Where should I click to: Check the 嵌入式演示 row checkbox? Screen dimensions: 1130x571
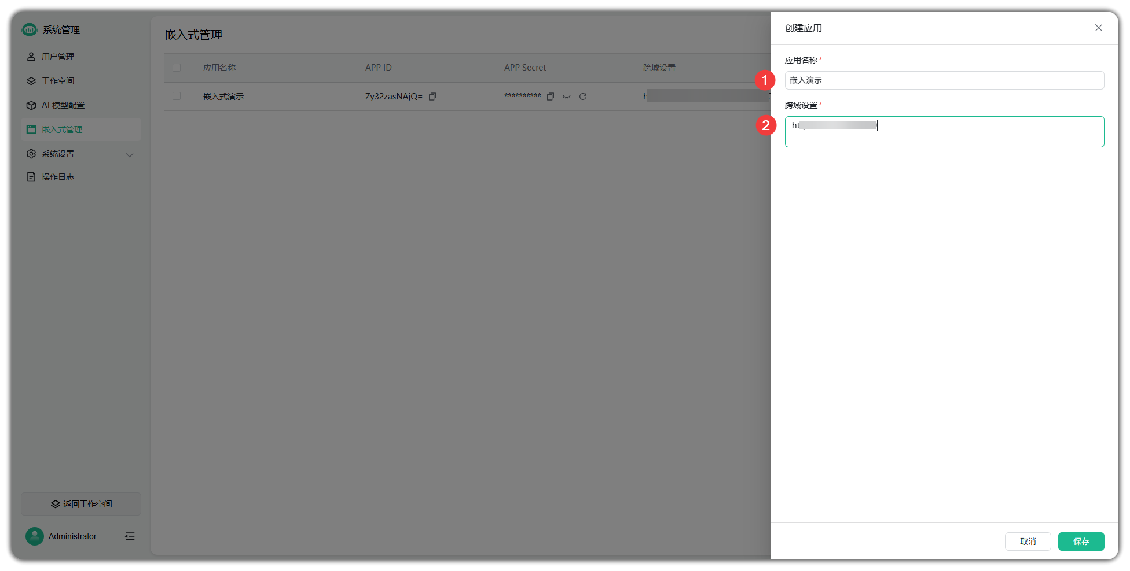(x=177, y=96)
